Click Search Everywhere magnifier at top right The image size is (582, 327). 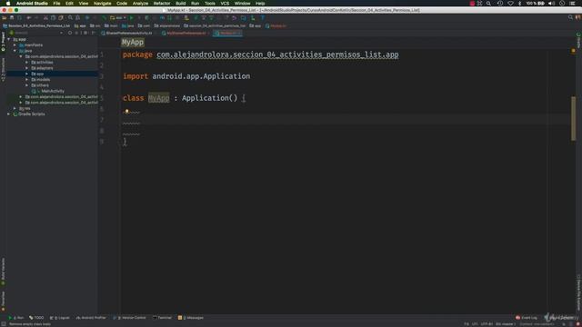[570, 17]
